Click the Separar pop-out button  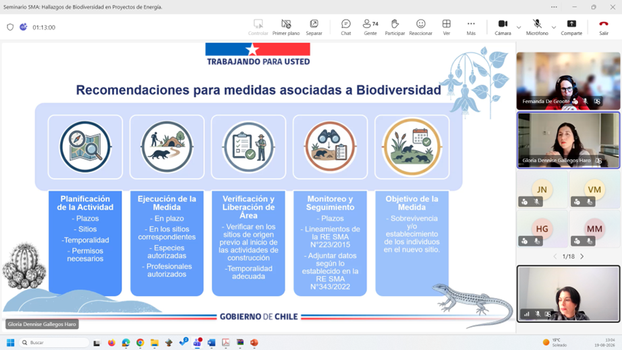click(314, 28)
